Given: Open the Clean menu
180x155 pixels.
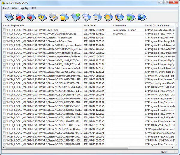Looking at the screenshot, I should 6,8.
